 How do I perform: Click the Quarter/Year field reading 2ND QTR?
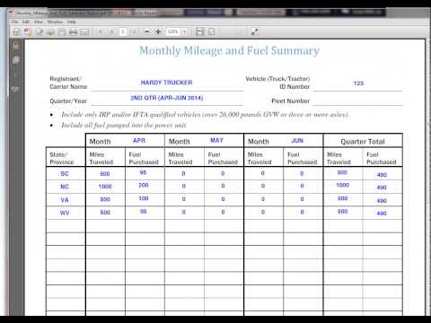click(167, 98)
